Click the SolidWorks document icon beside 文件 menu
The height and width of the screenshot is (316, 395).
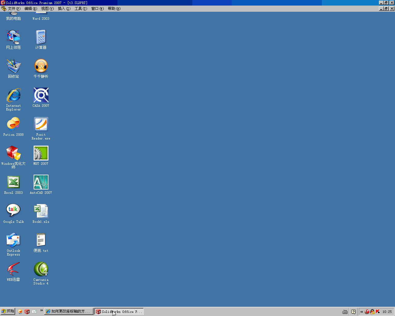pos(4,9)
